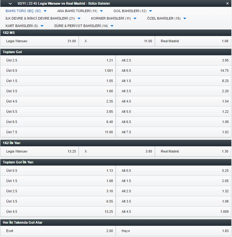This screenshot has height=237, width=232.
Task: Pick first-half Real Madrid at 1.30
Action: [x=193, y=151]
